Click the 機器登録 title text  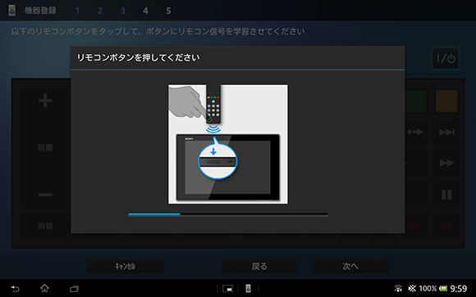[40, 11]
